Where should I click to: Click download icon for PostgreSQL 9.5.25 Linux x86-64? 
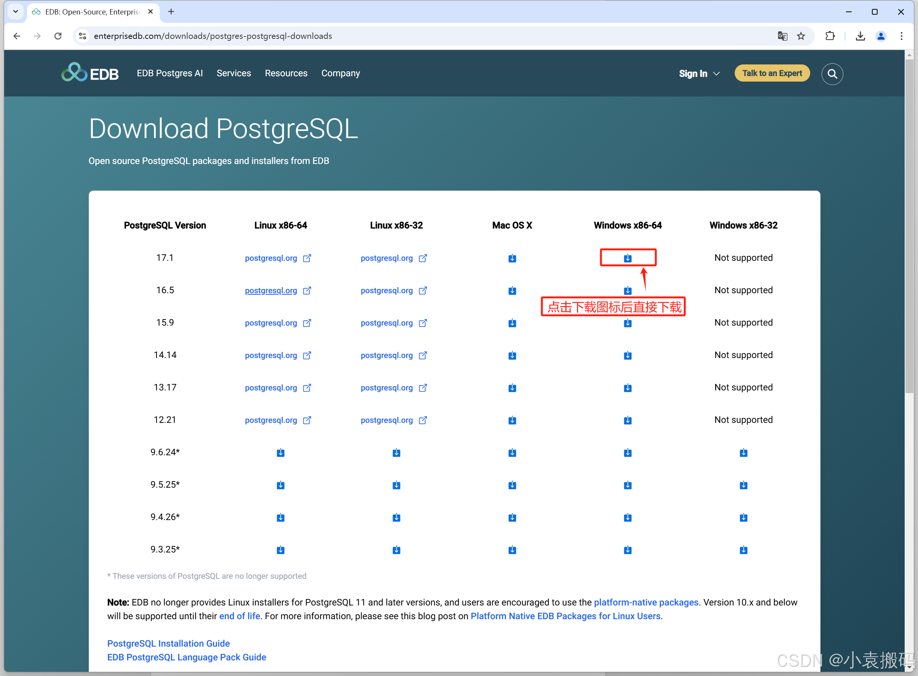281,485
